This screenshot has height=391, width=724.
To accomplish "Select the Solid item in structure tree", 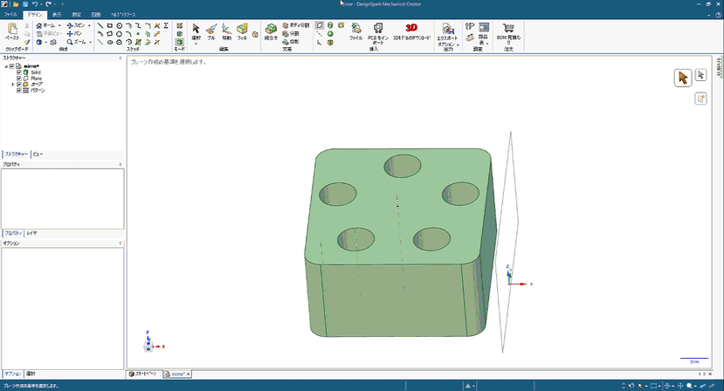I will (x=36, y=72).
